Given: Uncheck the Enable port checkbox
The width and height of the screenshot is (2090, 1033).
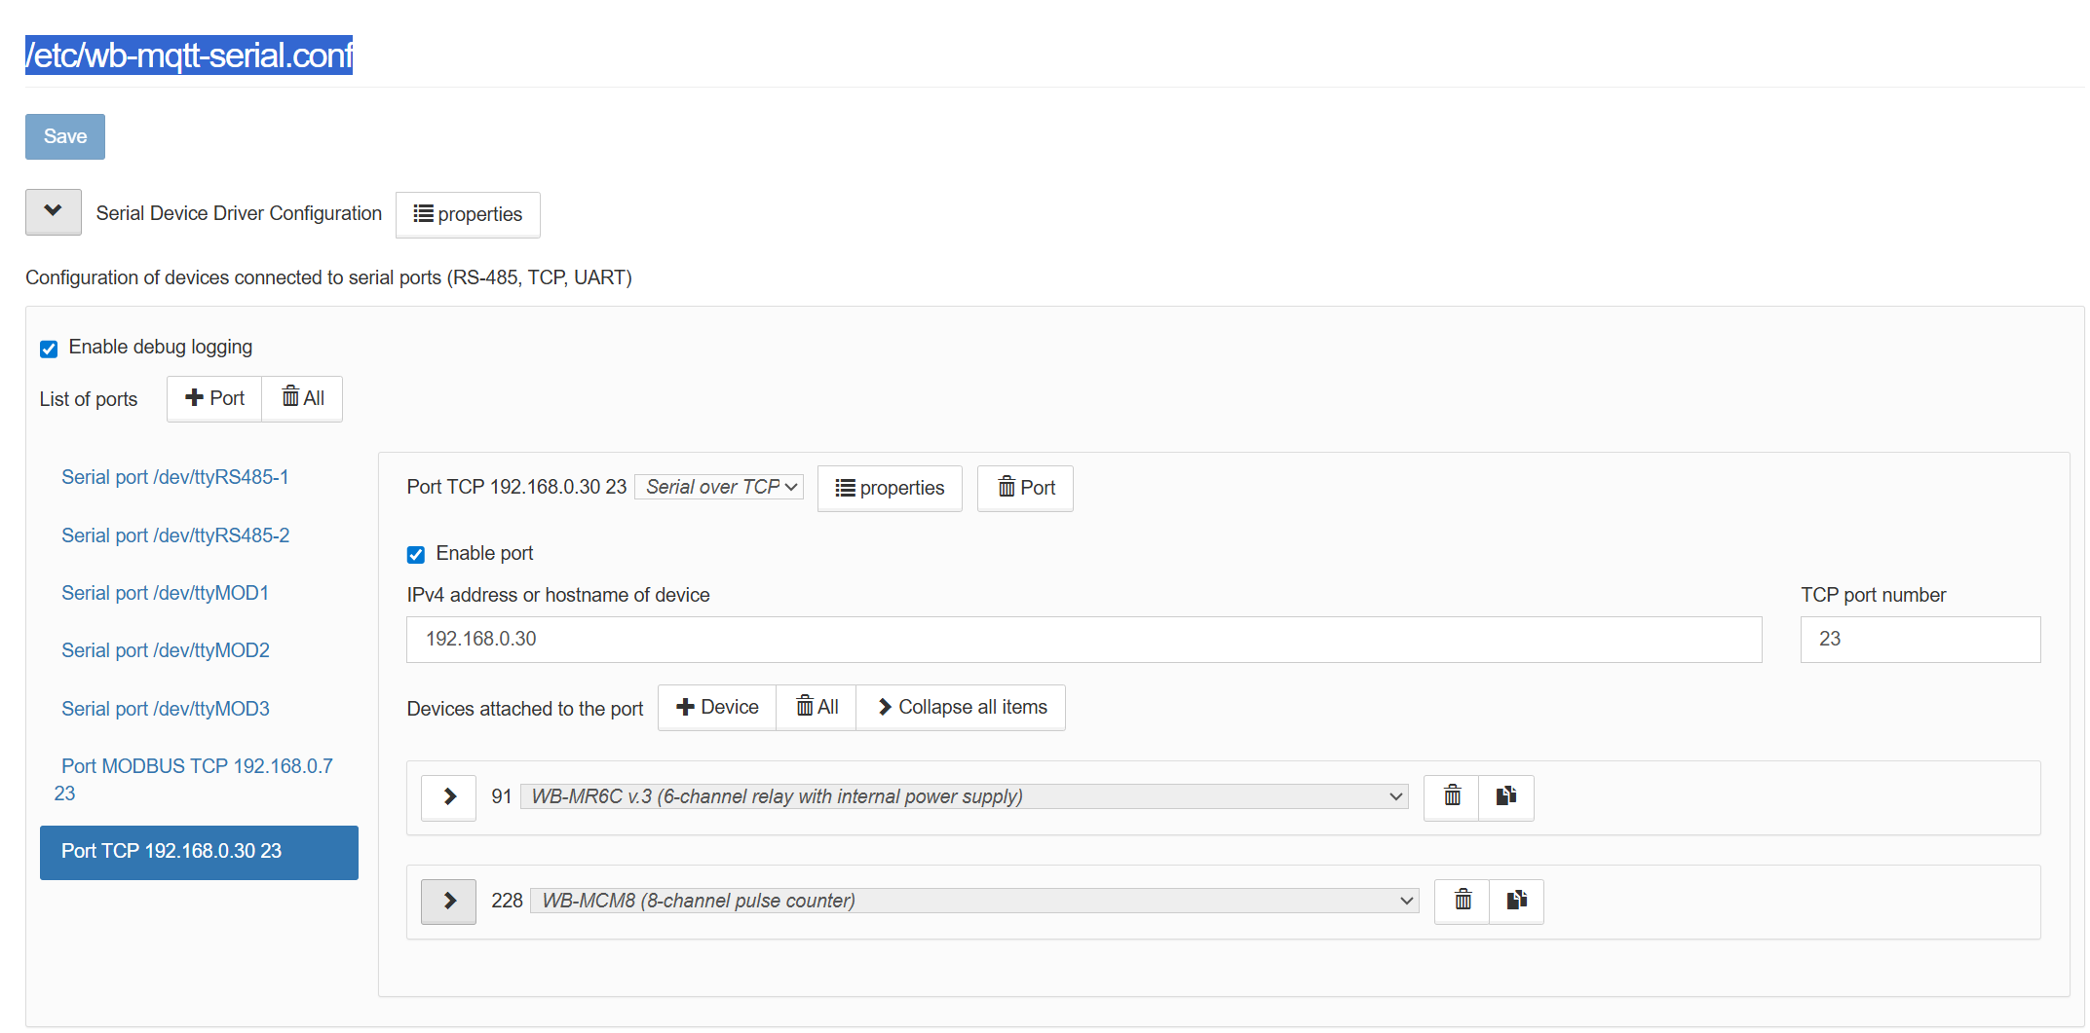Looking at the screenshot, I should pos(416,555).
